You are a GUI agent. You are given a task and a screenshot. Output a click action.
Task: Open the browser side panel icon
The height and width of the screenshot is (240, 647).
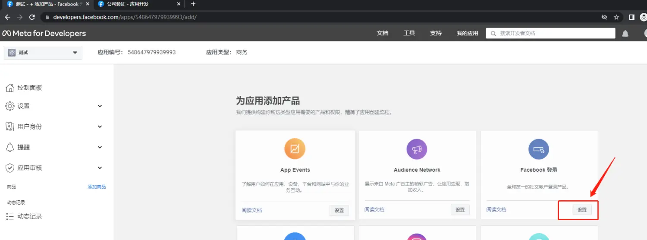(x=631, y=17)
